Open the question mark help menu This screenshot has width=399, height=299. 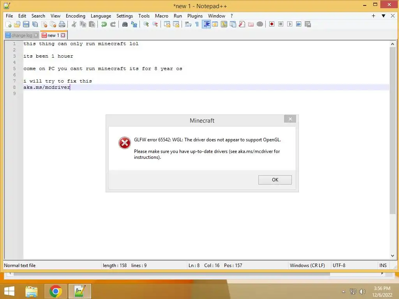(x=231, y=16)
